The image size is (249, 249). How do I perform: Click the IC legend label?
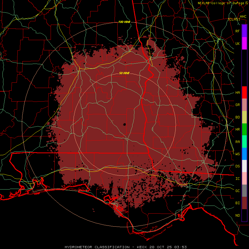pyautogui.click(x=237, y=179)
